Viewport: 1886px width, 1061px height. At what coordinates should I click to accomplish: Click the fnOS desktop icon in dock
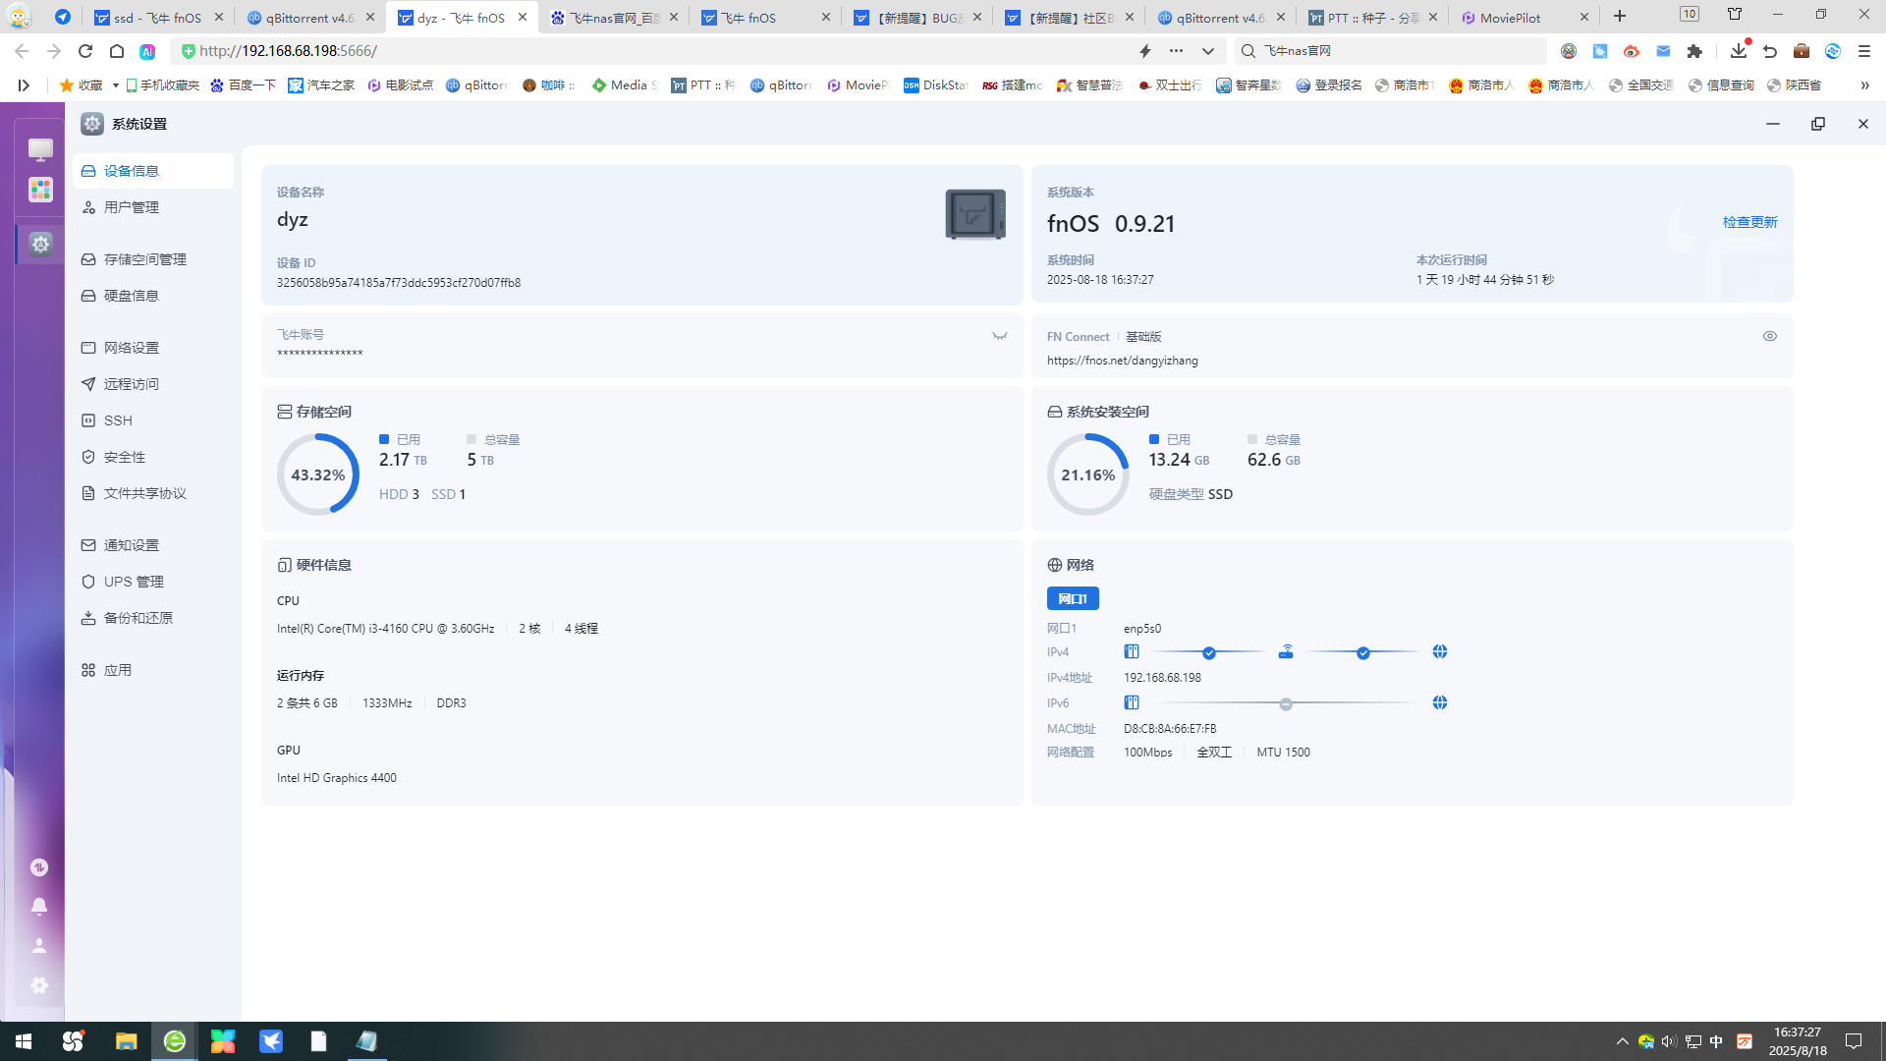tap(40, 149)
